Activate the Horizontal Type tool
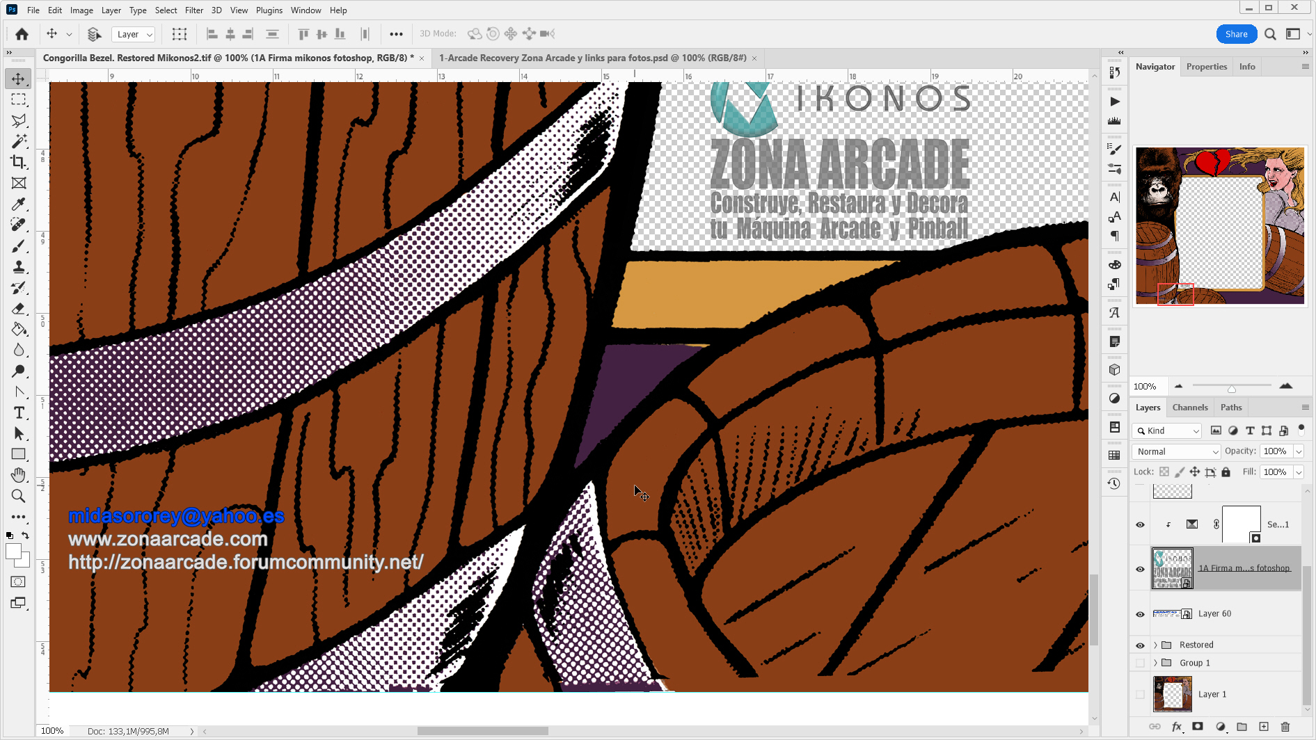 [19, 412]
